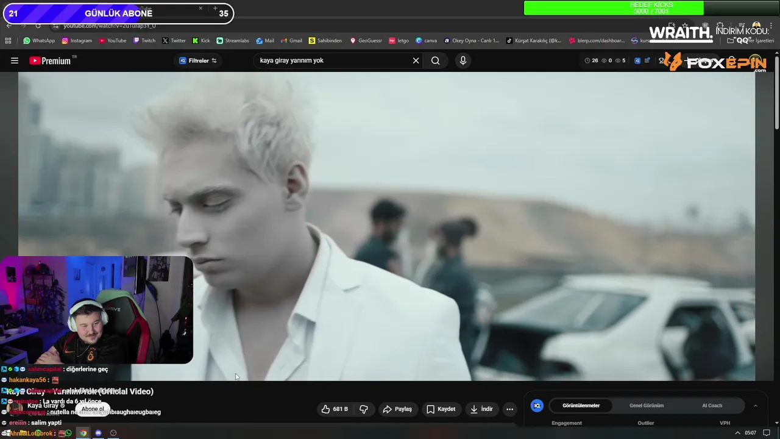Viewport: 780px width, 439px height.
Task: Open Discord from the Windows taskbar
Action: (x=98, y=433)
